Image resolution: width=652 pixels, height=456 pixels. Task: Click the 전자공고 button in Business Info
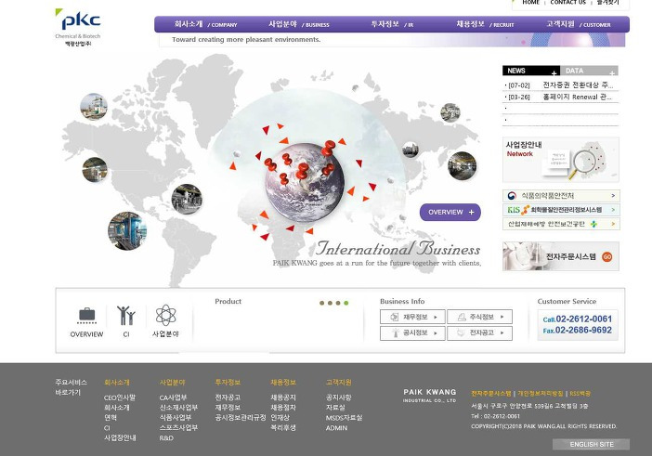[x=479, y=333]
